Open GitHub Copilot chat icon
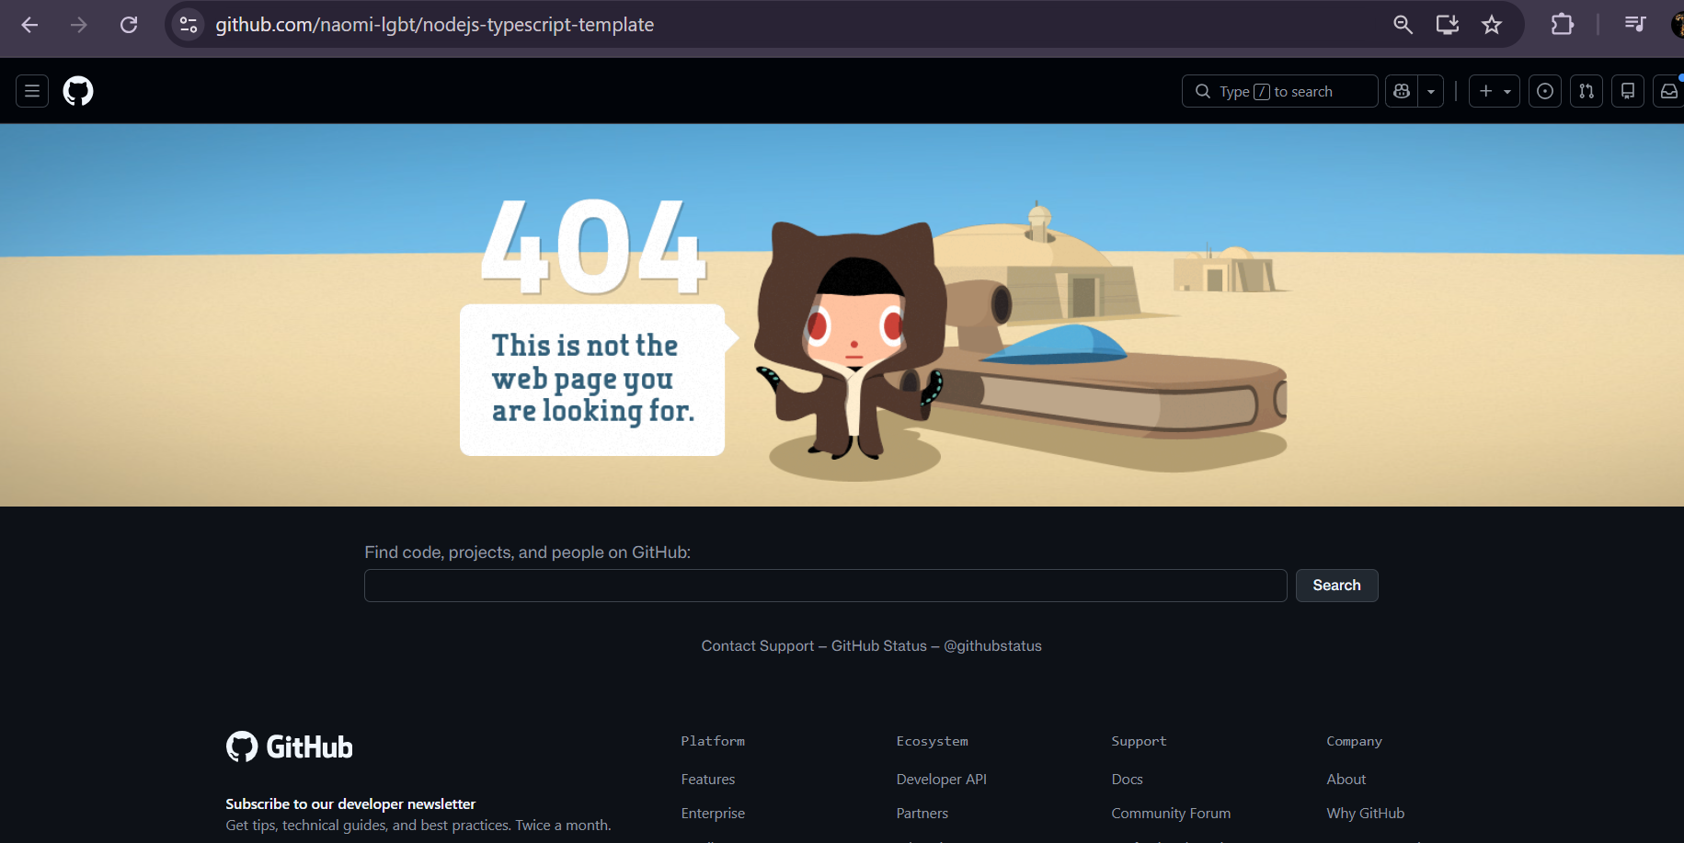 tap(1402, 91)
